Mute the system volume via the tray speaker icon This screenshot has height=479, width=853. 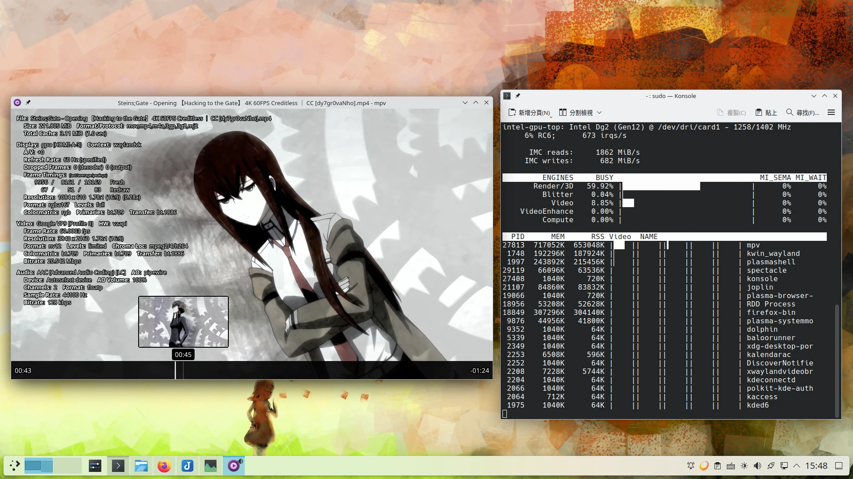tap(757, 466)
